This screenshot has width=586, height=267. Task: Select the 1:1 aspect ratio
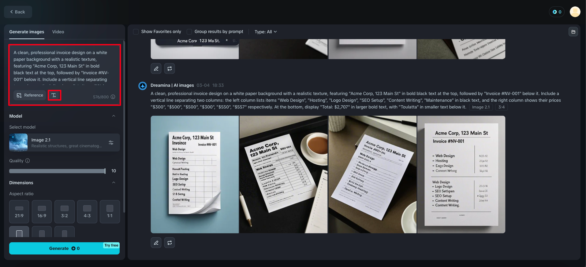click(110, 212)
